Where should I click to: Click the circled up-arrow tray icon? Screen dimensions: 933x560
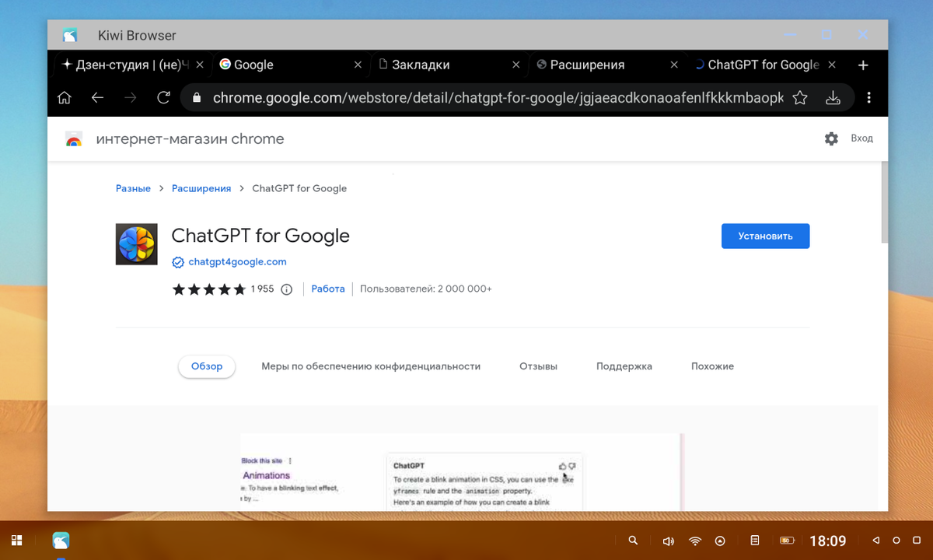point(720,541)
